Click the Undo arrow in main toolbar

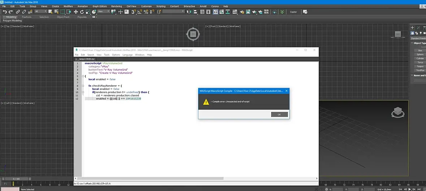[x=5, y=12]
